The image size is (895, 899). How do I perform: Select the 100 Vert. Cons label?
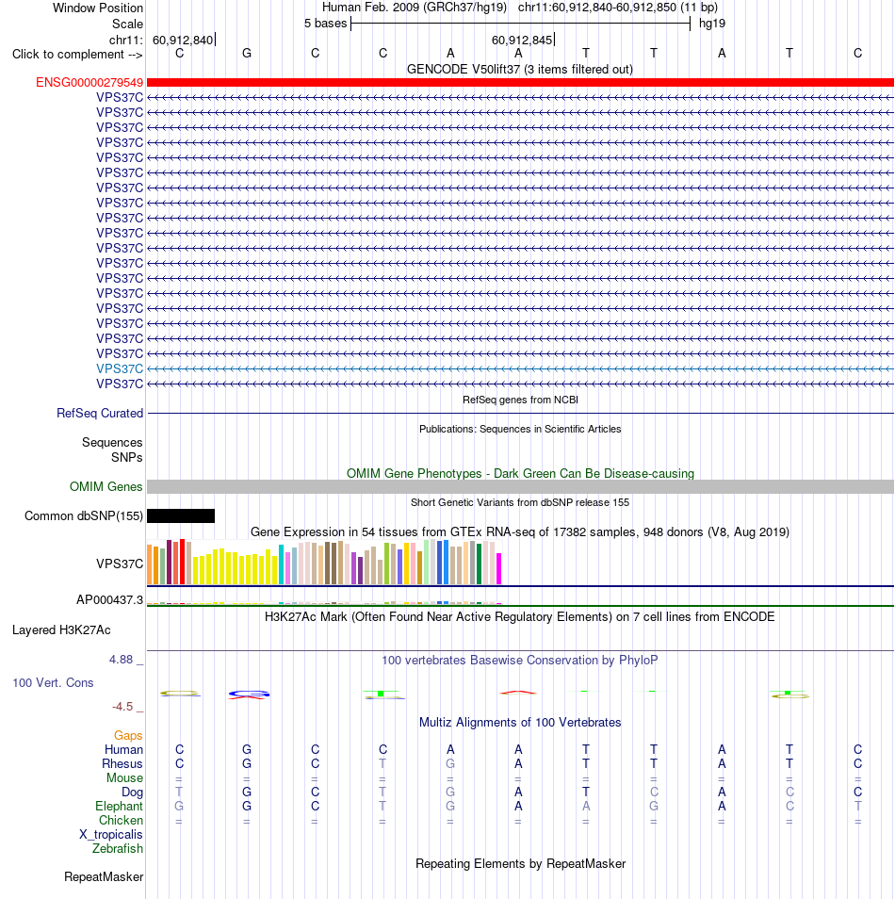click(x=53, y=682)
